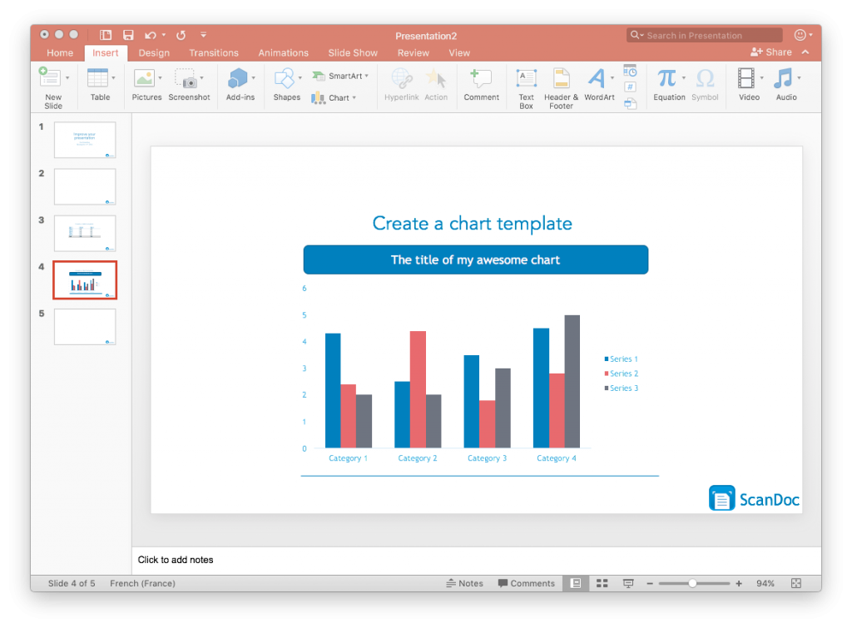
Task: Switch to Slide Sorter view
Action: pyautogui.click(x=602, y=583)
